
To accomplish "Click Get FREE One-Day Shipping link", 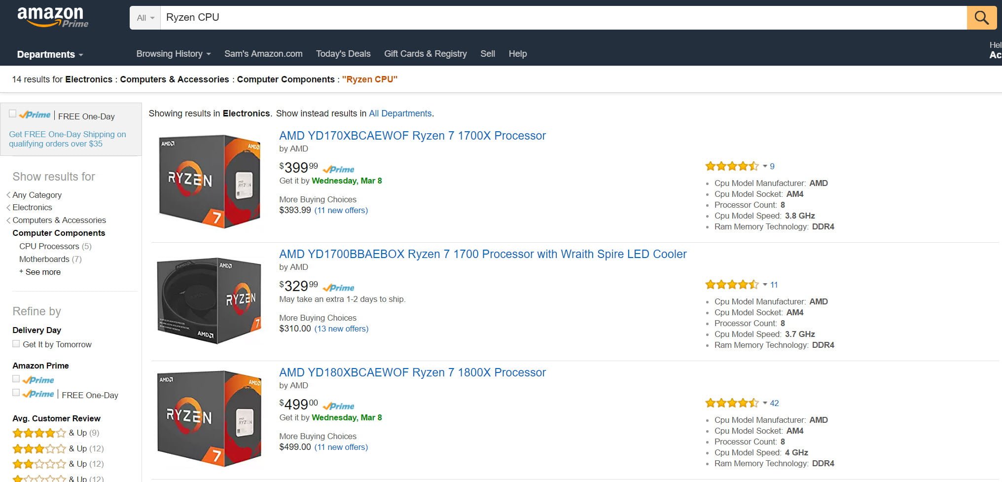I will click(x=68, y=139).
